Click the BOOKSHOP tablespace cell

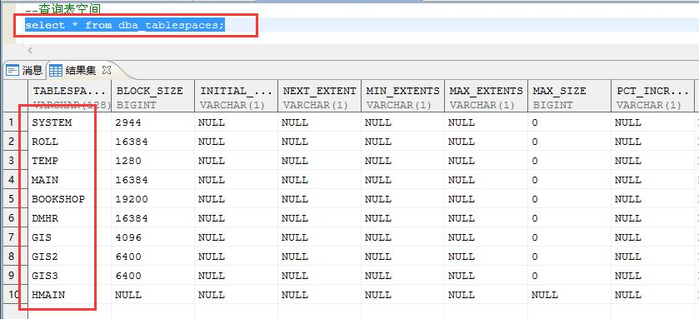point(69,199)
